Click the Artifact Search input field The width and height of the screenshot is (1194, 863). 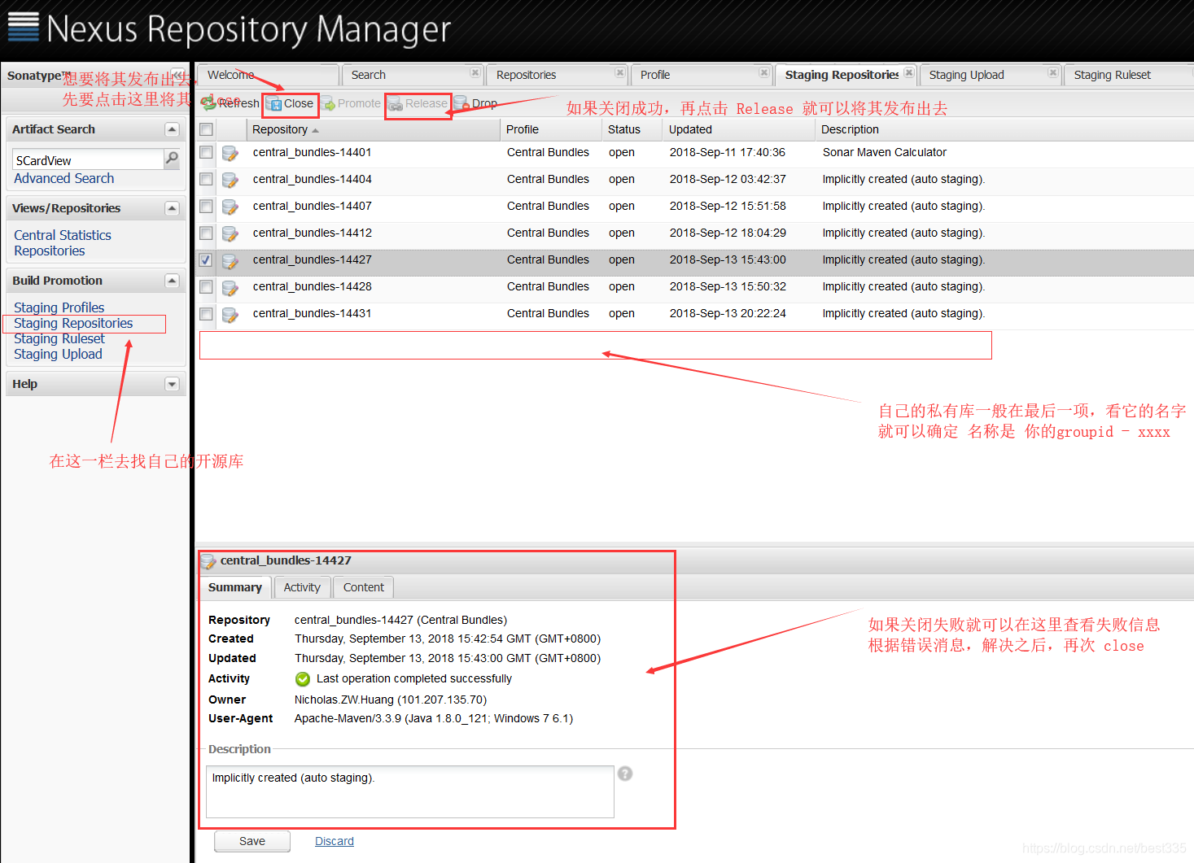point(89,159)
